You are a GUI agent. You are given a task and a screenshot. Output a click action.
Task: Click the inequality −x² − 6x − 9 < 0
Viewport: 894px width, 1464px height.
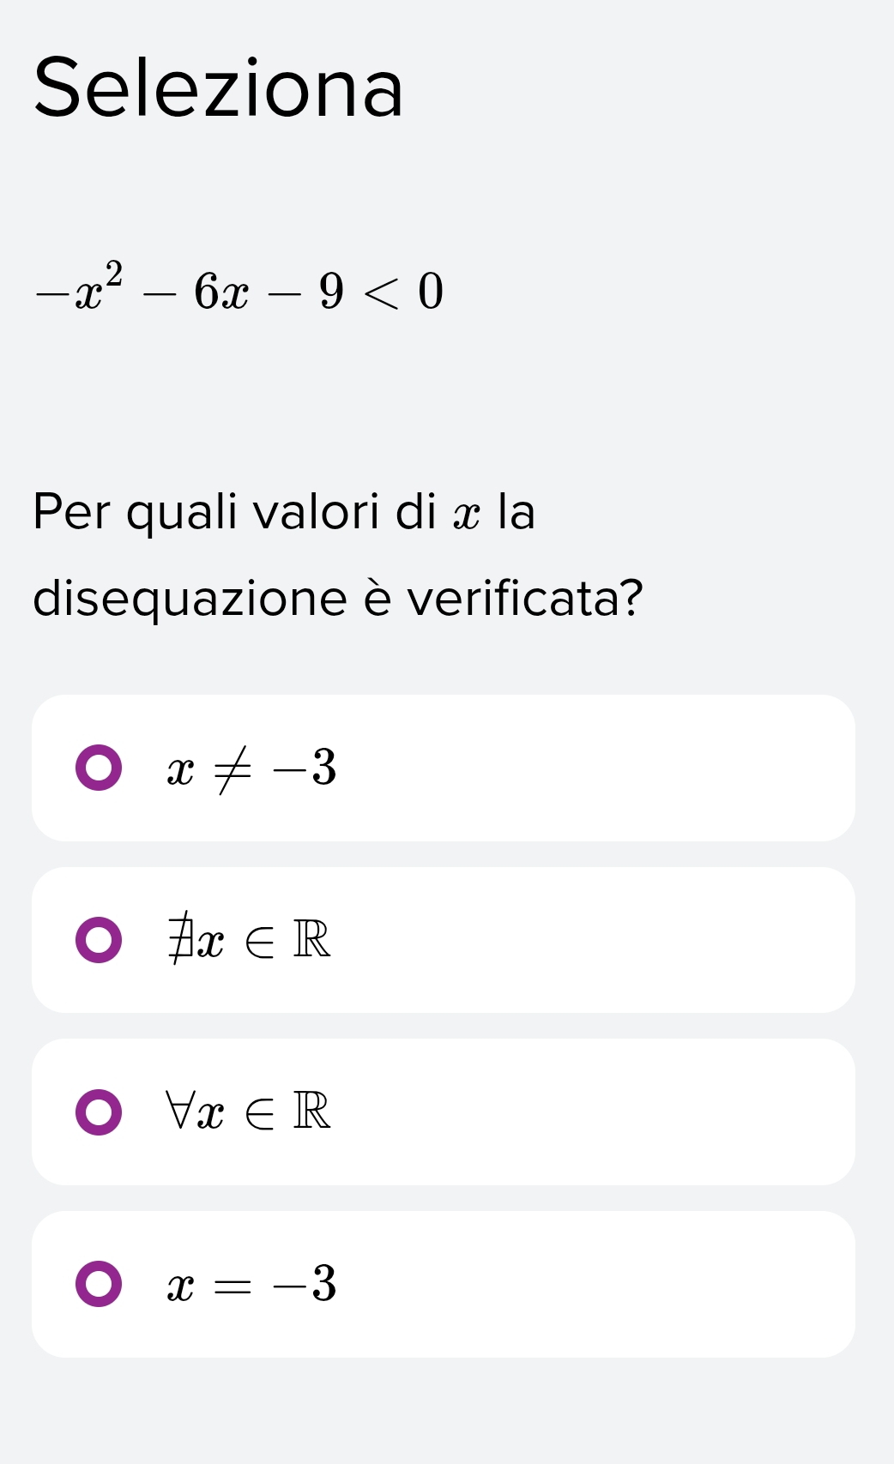click(239, 290)
